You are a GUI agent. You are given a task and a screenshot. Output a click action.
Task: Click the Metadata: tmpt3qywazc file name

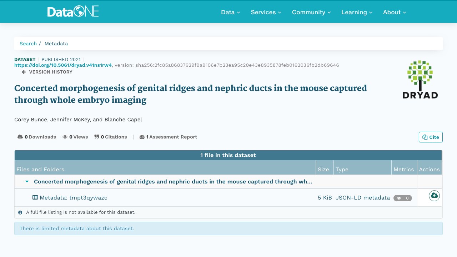point(74,198)
